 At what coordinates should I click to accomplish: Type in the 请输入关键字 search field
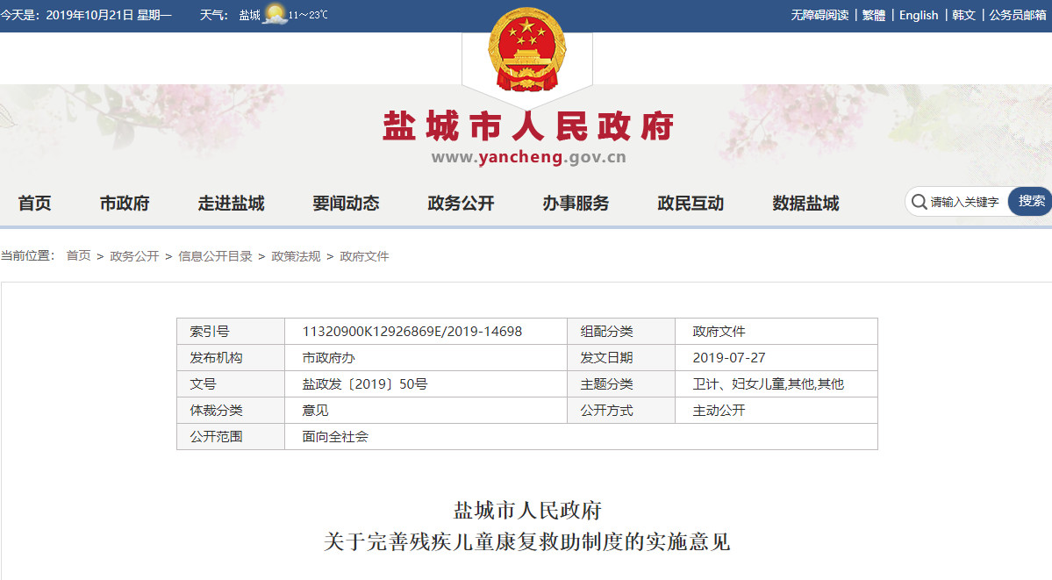pyautogui.click(x=965, y=202)
